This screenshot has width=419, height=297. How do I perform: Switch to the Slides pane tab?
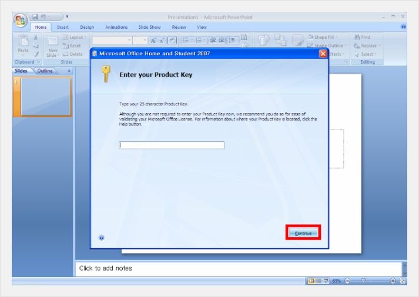(21, 70)
